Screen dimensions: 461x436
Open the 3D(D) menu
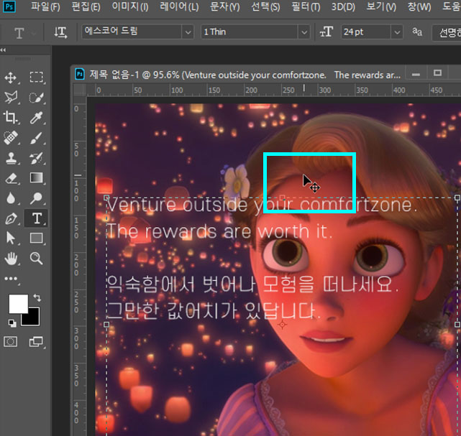[343, 6]
